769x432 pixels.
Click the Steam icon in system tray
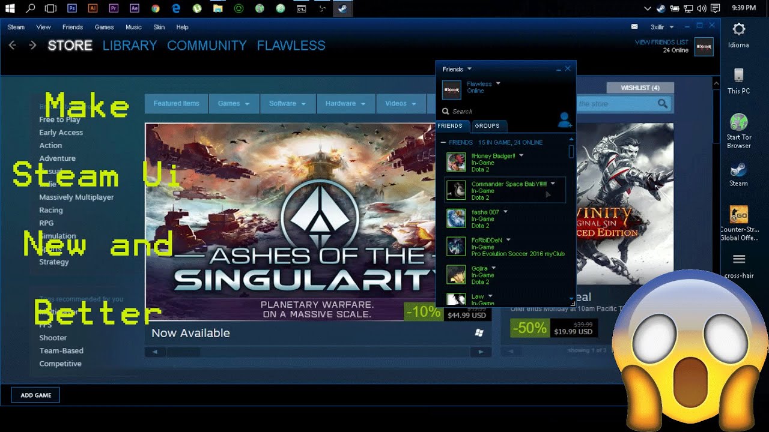click(x=661, y=8)
